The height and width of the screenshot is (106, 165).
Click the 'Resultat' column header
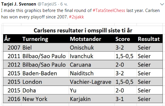149,39
